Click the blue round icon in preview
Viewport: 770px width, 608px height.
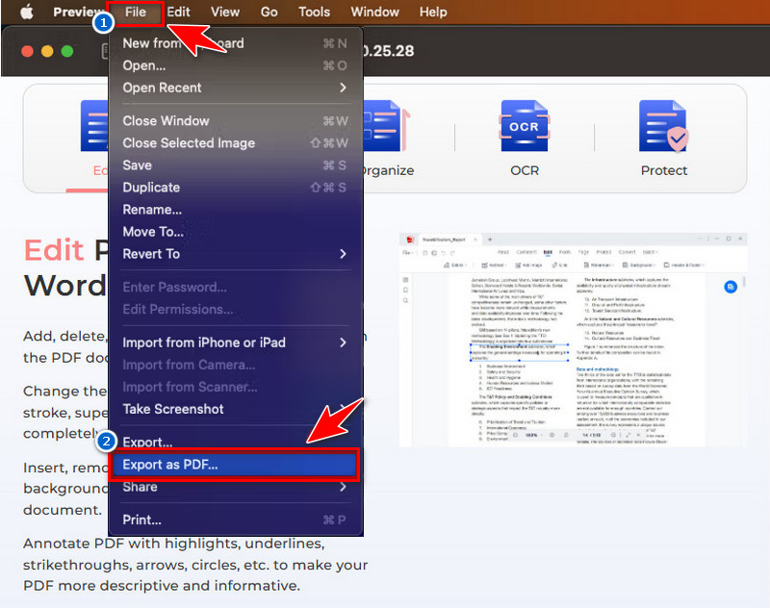[731, 287]
